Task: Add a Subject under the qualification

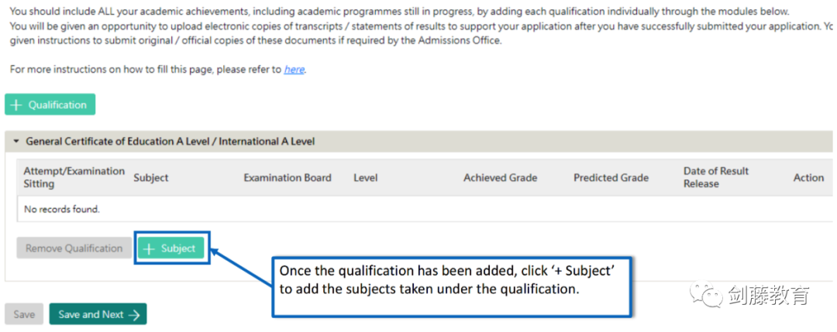Action: (170, 248)
